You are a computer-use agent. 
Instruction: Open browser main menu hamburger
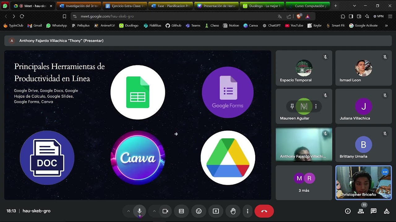click(390, 16)
